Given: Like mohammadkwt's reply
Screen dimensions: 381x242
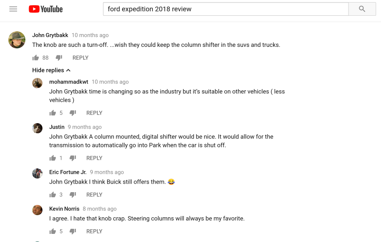Looking at the screenshot, I should (x=52, y=113).
